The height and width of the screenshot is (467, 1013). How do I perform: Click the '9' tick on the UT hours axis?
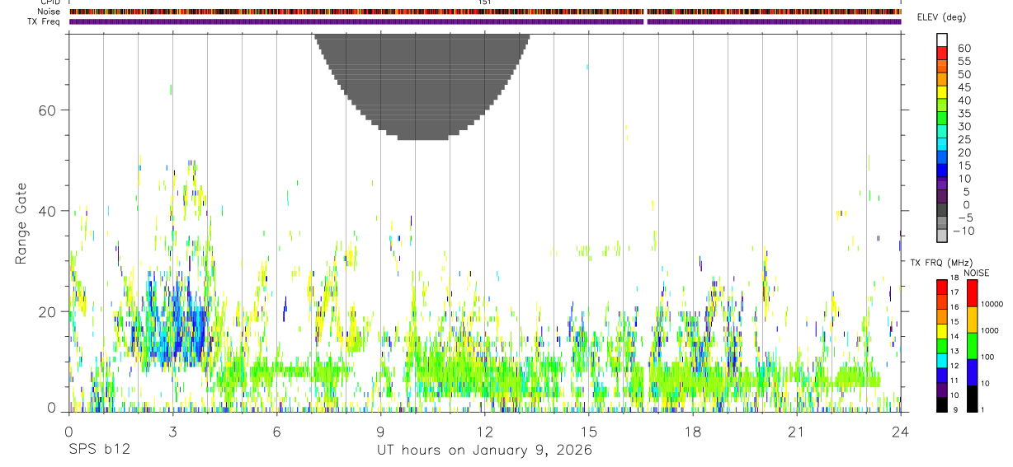click(380, 432)
